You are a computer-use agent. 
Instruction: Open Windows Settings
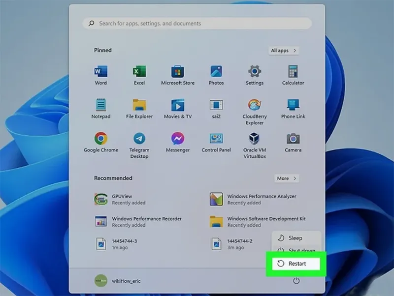[254, 74]
